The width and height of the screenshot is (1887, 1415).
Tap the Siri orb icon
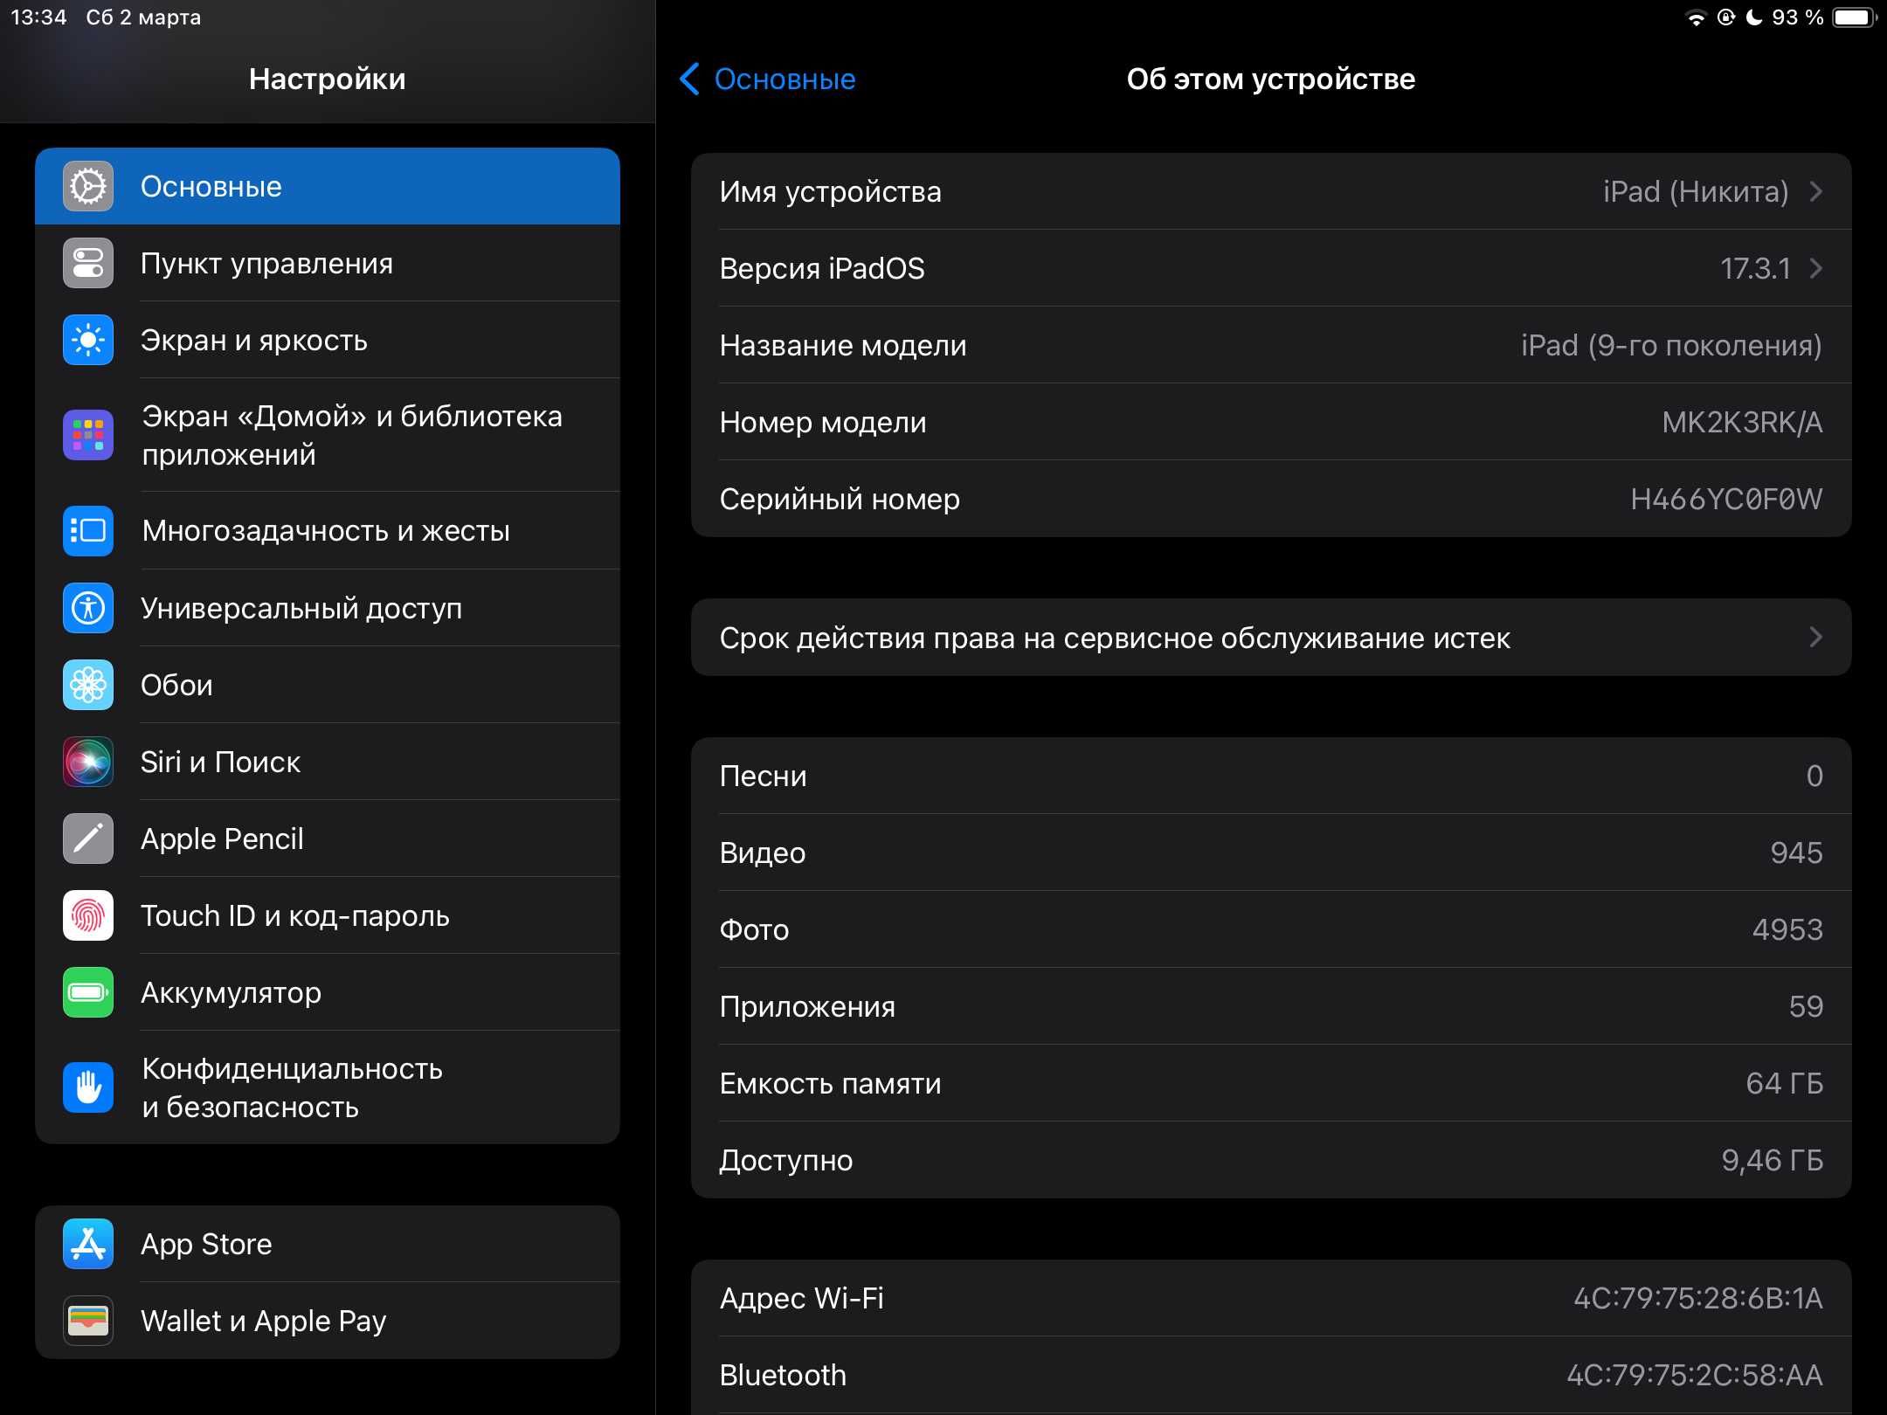tap(88, 762)
